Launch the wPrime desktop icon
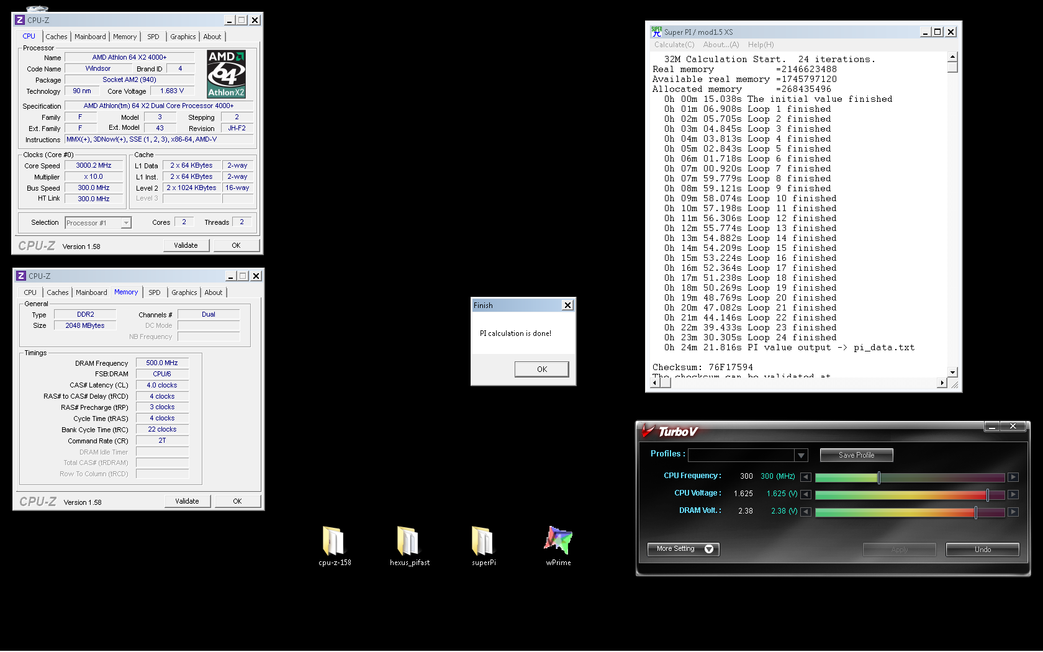 pos(558,540)
